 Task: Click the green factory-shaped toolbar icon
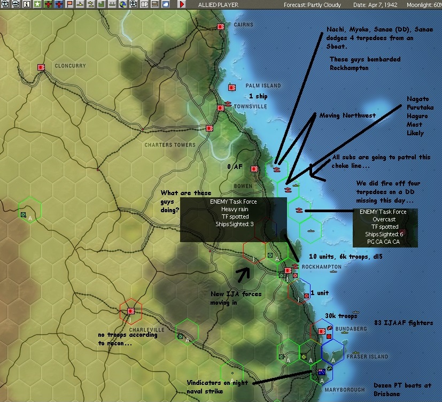(x=102, y=4)
